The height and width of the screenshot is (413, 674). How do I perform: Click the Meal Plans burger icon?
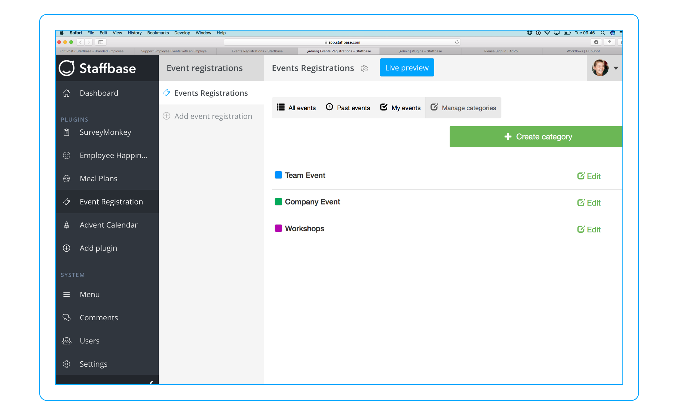[x=67, y=178]
